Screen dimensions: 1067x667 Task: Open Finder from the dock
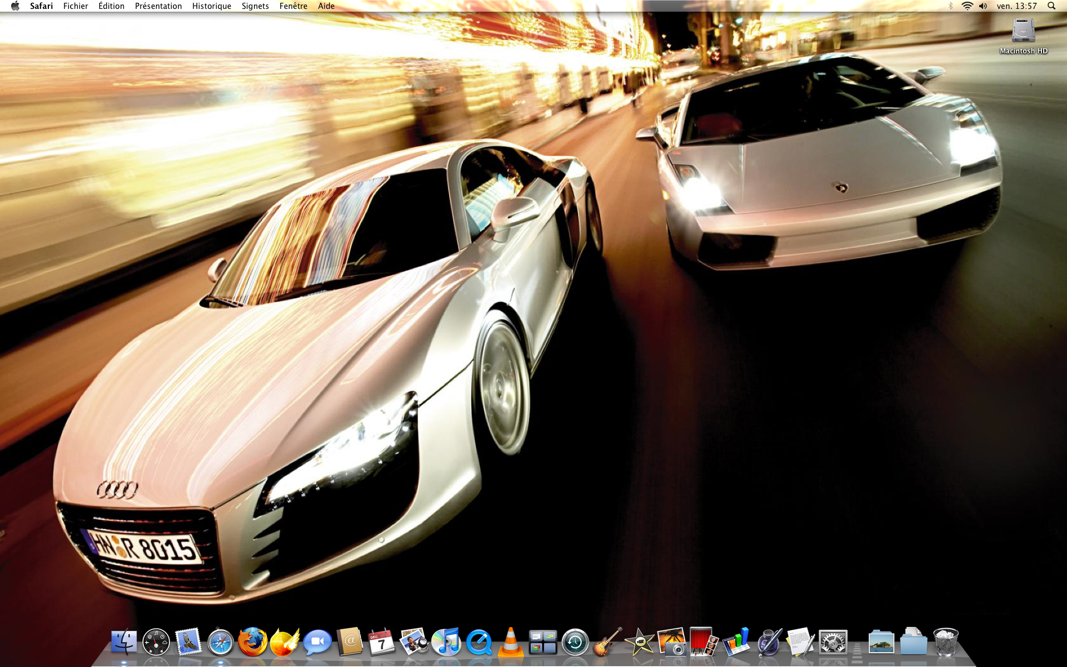point(124,642)
